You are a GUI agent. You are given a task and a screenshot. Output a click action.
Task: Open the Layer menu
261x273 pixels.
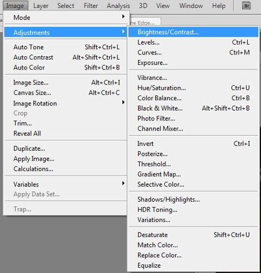41,6
